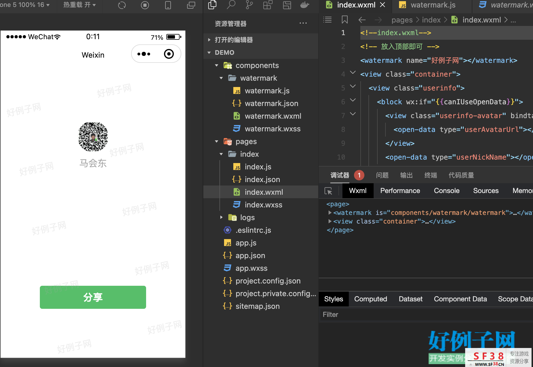Fold the container view at line 4
This screenshot has height=367, width=533.
click(353, 72)
